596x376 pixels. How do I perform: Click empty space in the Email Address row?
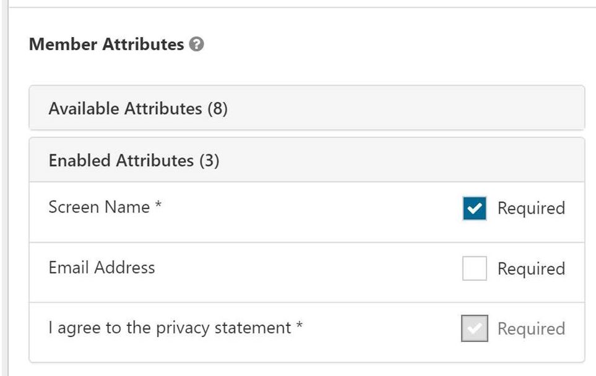point(309,270)
